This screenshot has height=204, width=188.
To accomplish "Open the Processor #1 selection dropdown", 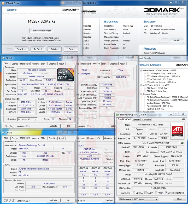I will pos(36,119).
